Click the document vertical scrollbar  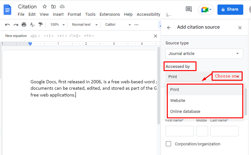click(159, 86)
